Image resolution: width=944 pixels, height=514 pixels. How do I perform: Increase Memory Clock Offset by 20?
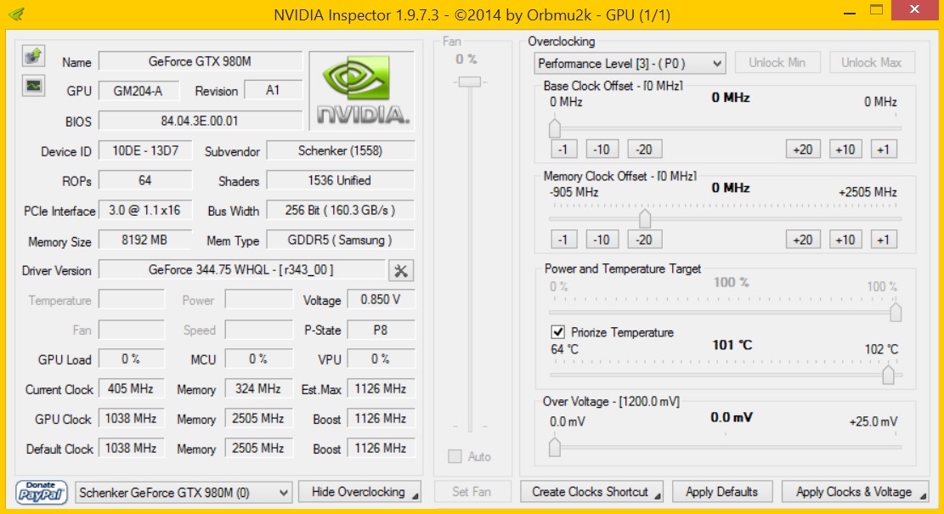[x=802, y=240]
